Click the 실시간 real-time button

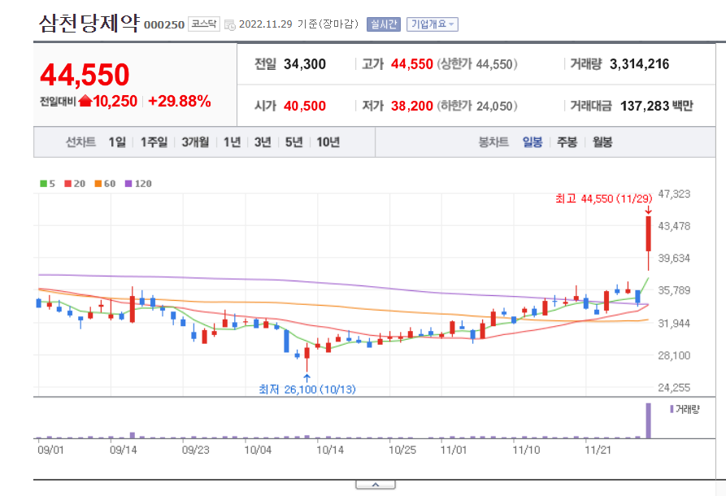point(384,24)
